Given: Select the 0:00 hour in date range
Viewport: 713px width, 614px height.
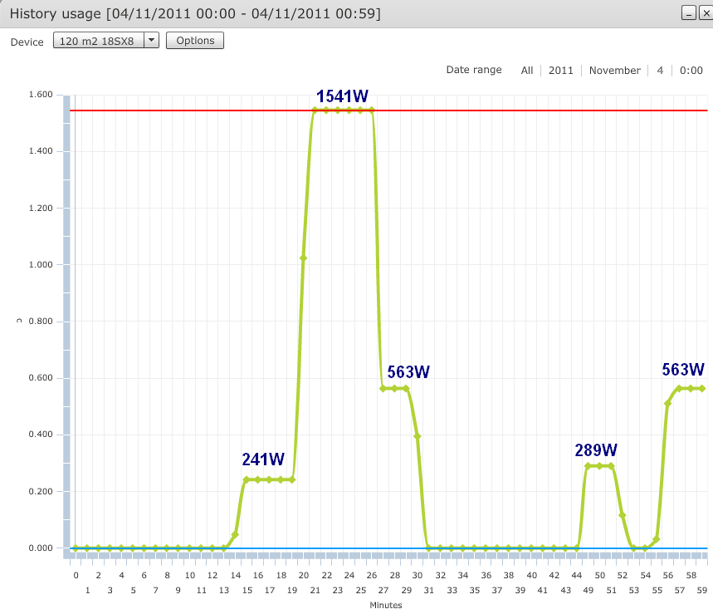Looking at the screenshot, I should (x=691, y=71).
